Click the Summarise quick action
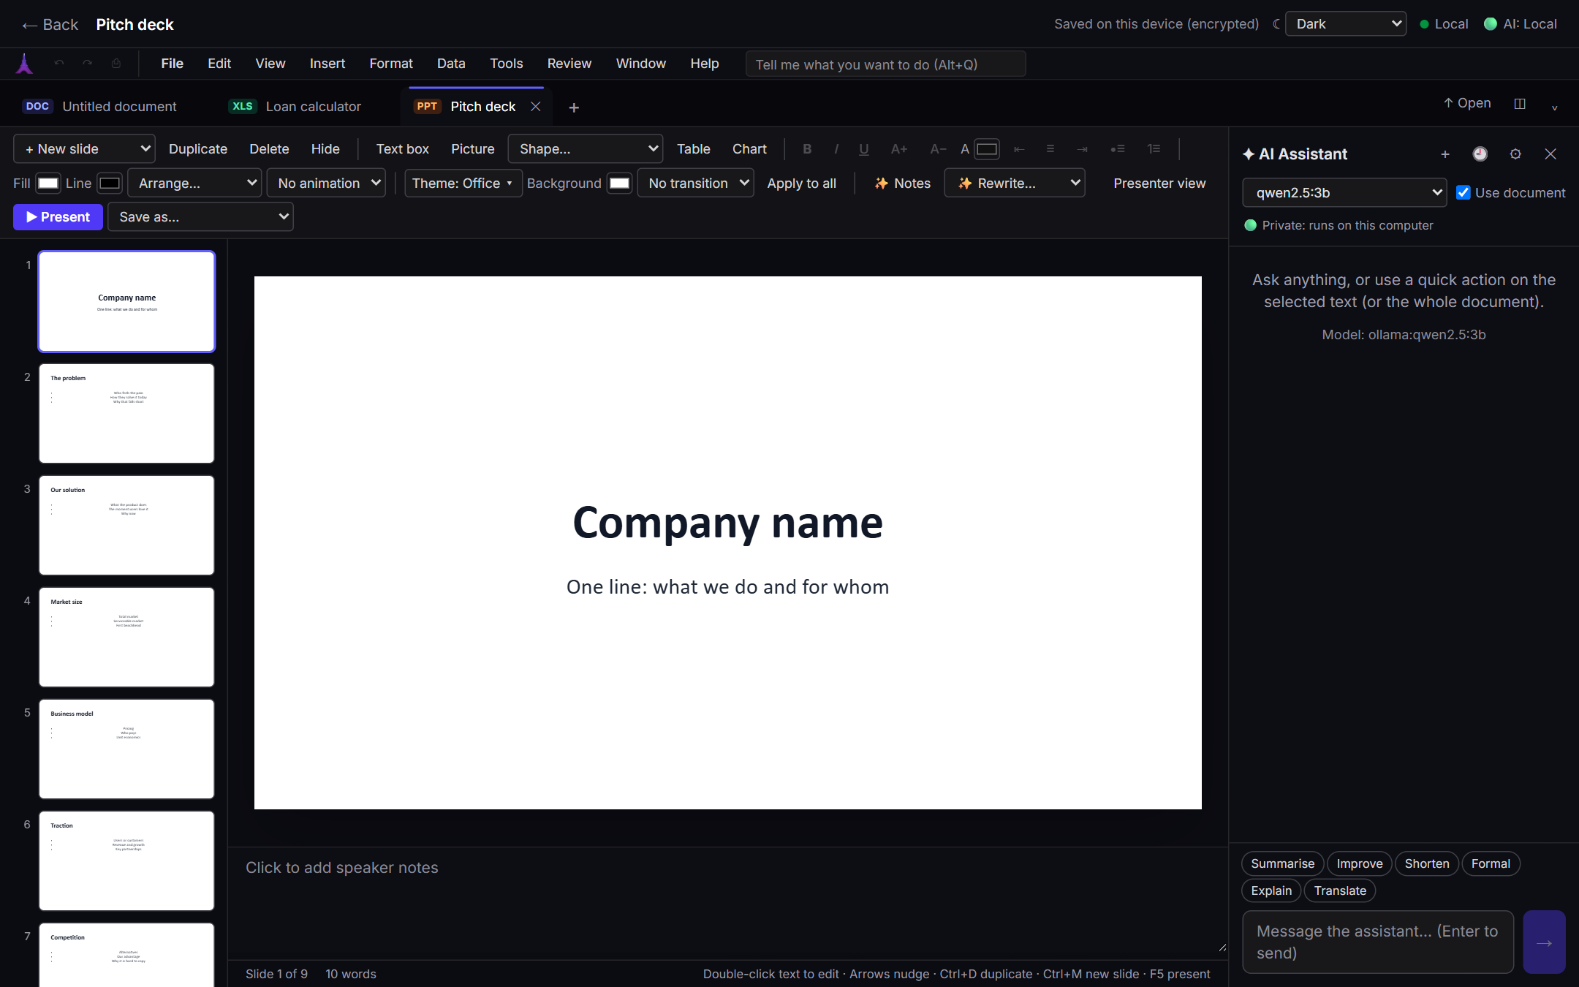The image size is (1579, 987). (1282, 863)
